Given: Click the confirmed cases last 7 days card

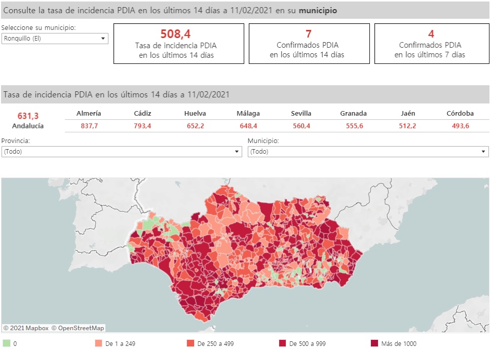Looking at the screenshot, I should click(x=431, y=44).
